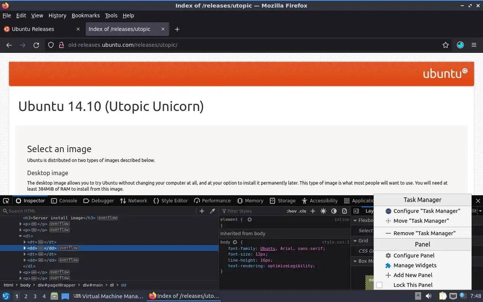Open the Lubuntu start menu icon
Viewport: 483px width, 302px height.
click(x=6, y=296)
